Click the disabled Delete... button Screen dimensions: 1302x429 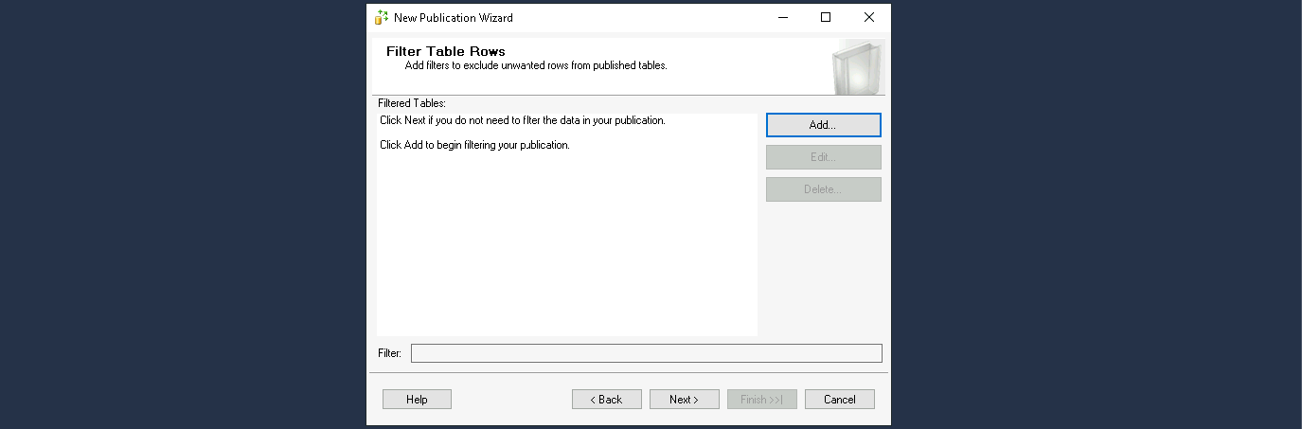coord(823,189)
